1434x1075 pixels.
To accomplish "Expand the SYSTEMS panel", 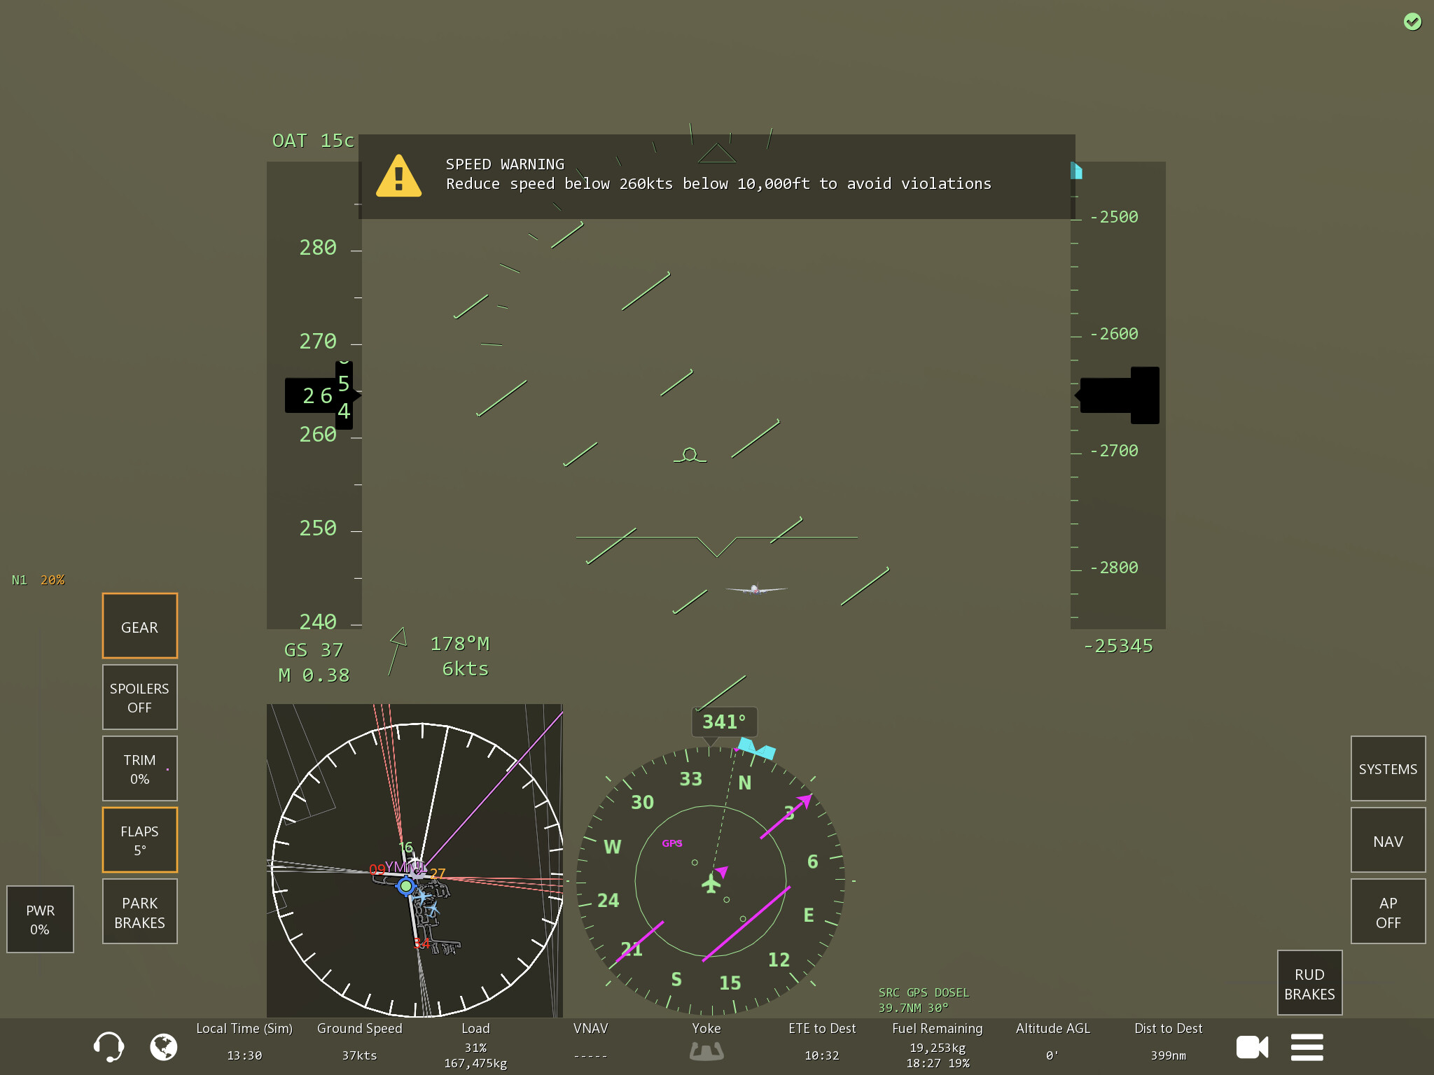I will [x=1388, y=769].
